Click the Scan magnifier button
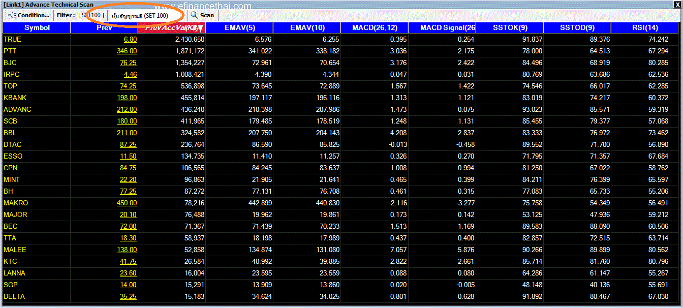 (202, 15)
